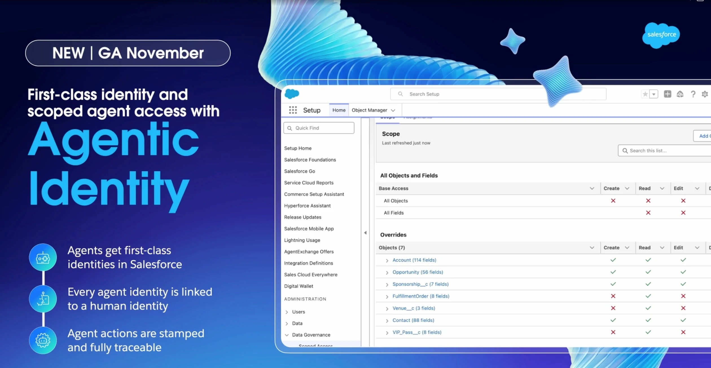The height and width of the screenshot is (368, 711).
Task: Toggle Read access for Venue__c
Action: [648, 308]
